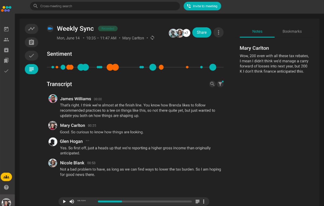Open the help question mark icon

6,187
